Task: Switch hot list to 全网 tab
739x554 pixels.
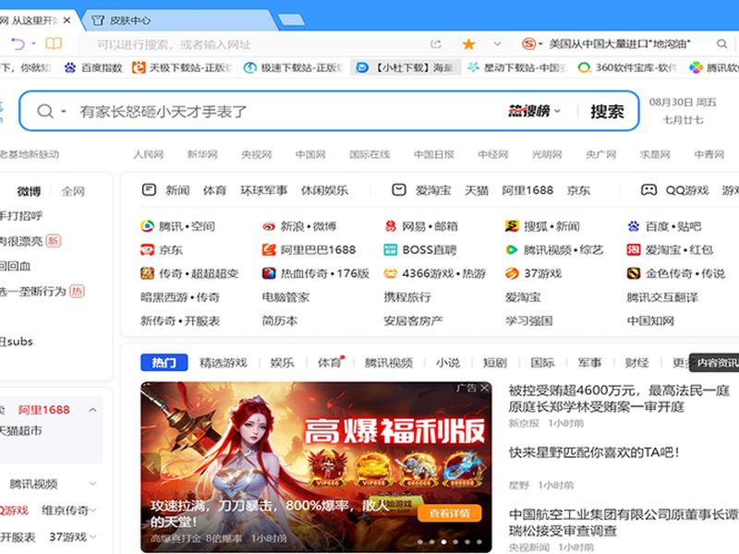Action: (x=73, y=191)
